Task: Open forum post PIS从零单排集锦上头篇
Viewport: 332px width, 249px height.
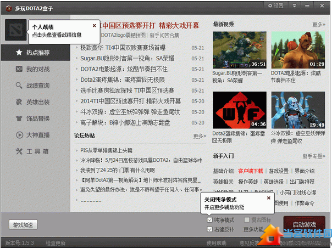Action: [106, 150]
